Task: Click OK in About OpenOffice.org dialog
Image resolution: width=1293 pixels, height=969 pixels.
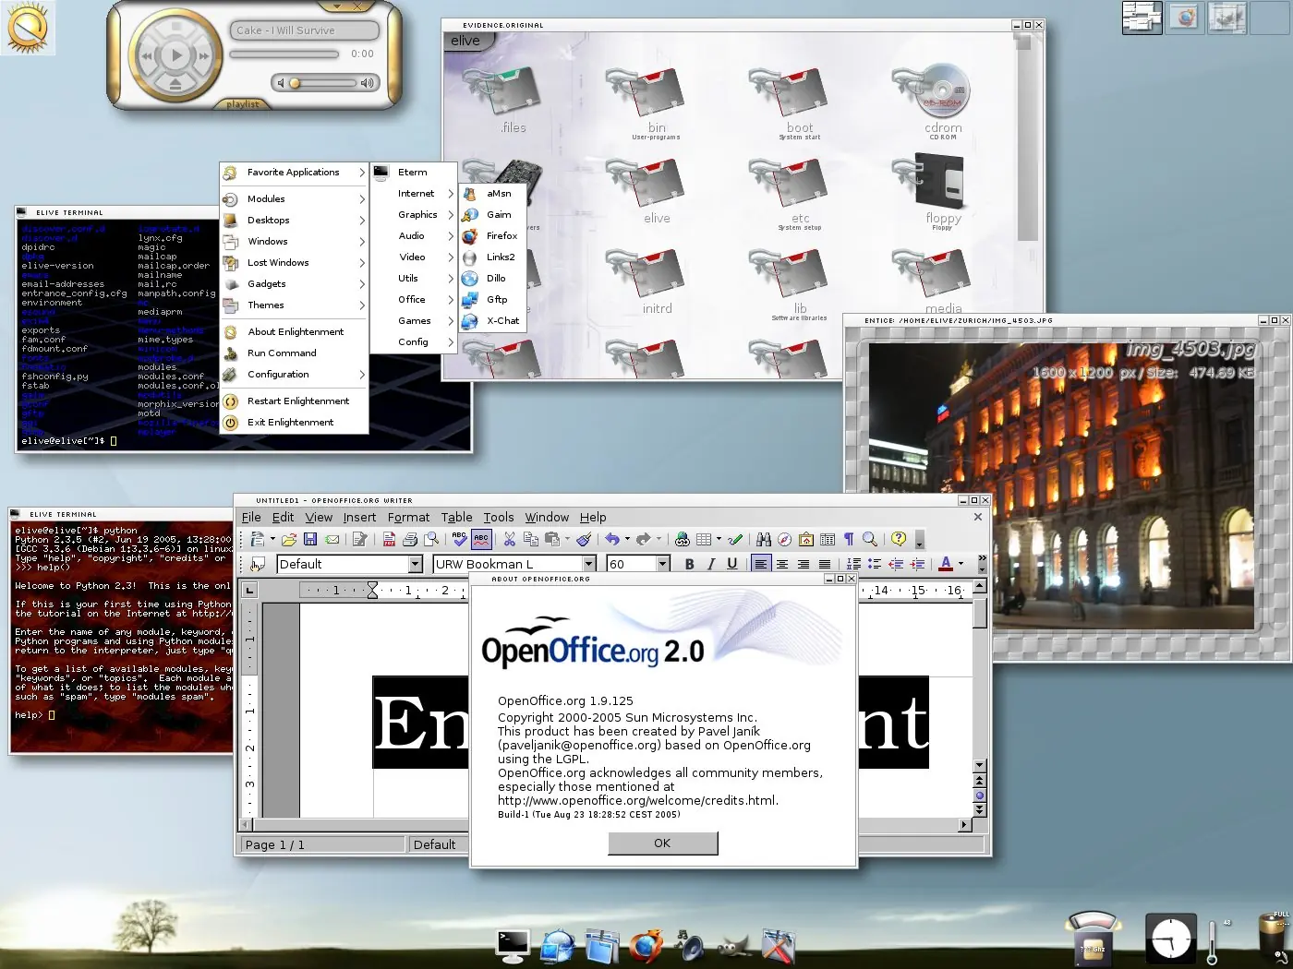Action: click(662, 843)
